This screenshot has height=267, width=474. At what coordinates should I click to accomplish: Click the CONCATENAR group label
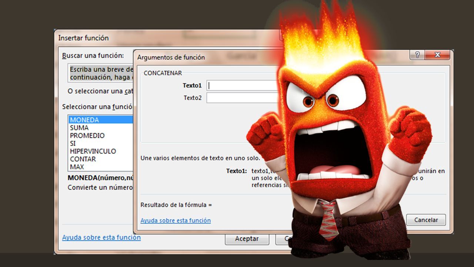click(163, 73)
